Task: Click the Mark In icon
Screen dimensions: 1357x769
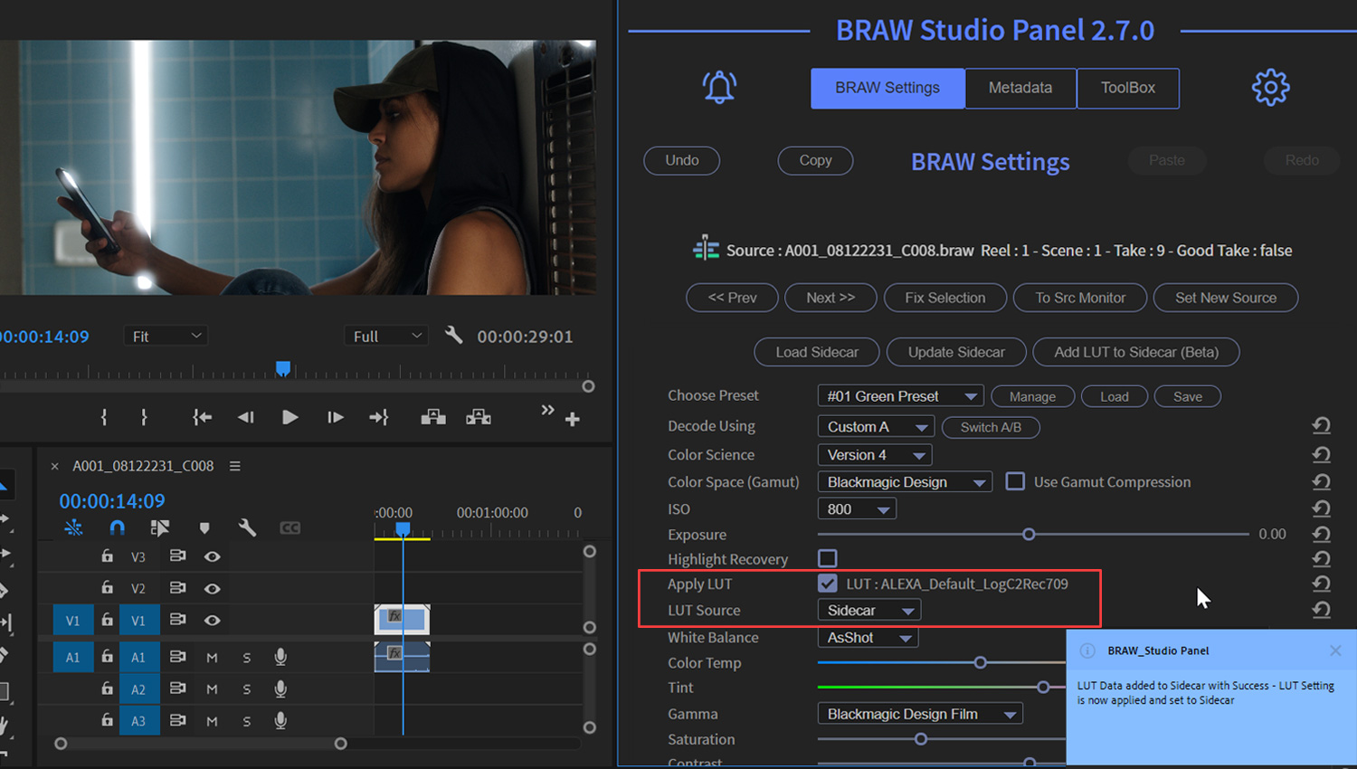Action: pos(104,417)
